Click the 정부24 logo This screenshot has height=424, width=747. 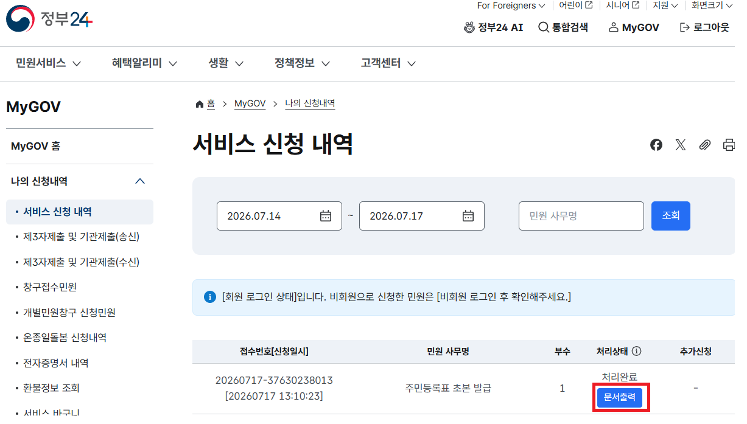click(49, 19)
